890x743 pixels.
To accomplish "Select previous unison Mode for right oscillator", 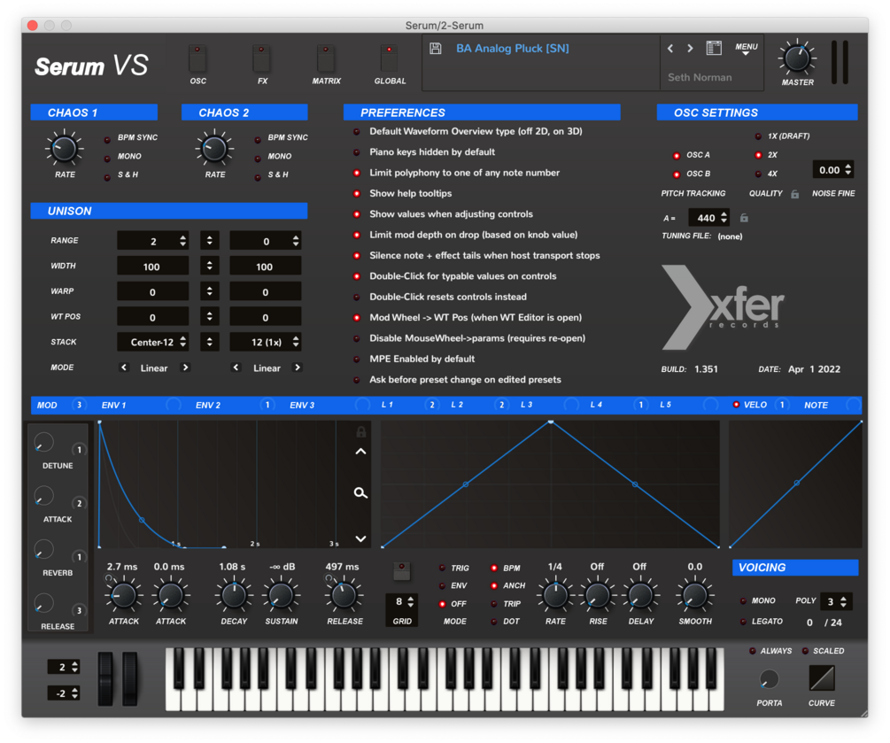I will point(236,368).
